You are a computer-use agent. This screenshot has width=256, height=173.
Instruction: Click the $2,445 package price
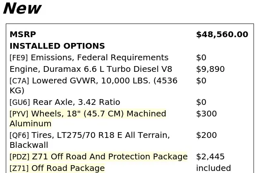(210, 157)
